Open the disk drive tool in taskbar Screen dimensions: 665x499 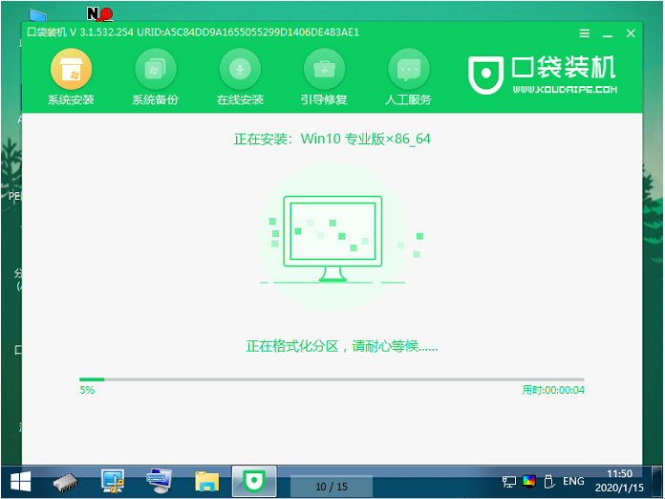point(66,481)
